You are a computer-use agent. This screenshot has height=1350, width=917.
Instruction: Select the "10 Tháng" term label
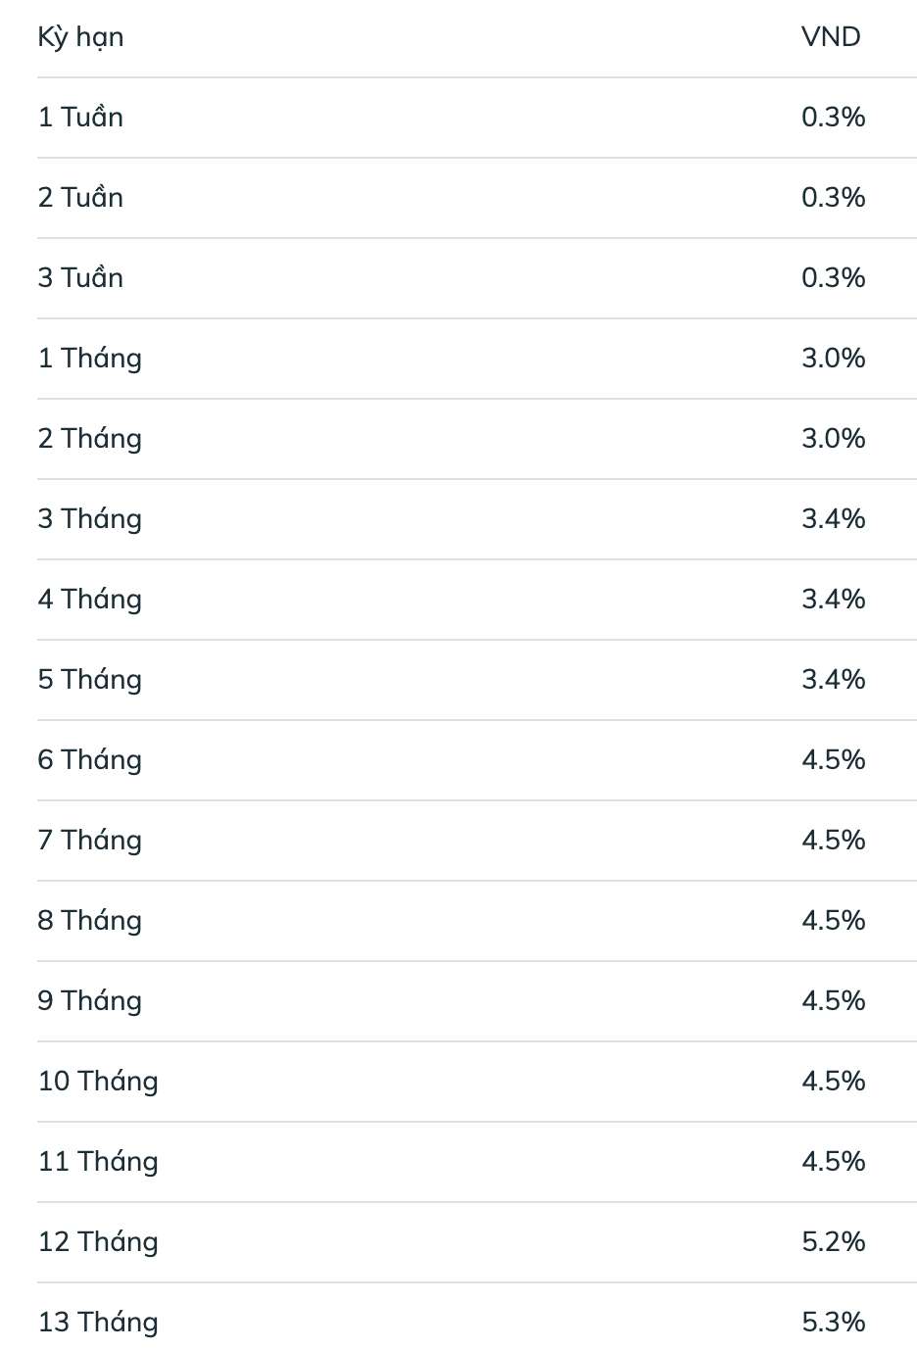pos(98,1082)
